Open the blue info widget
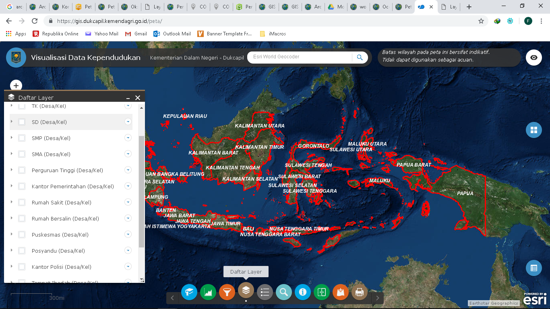 click(x=302, y=292)
